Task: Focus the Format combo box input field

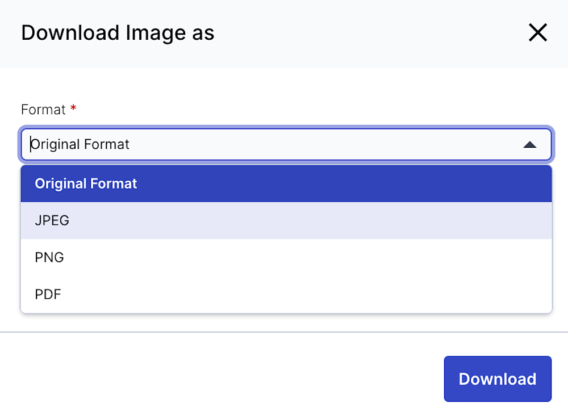Action: point(286,144)
